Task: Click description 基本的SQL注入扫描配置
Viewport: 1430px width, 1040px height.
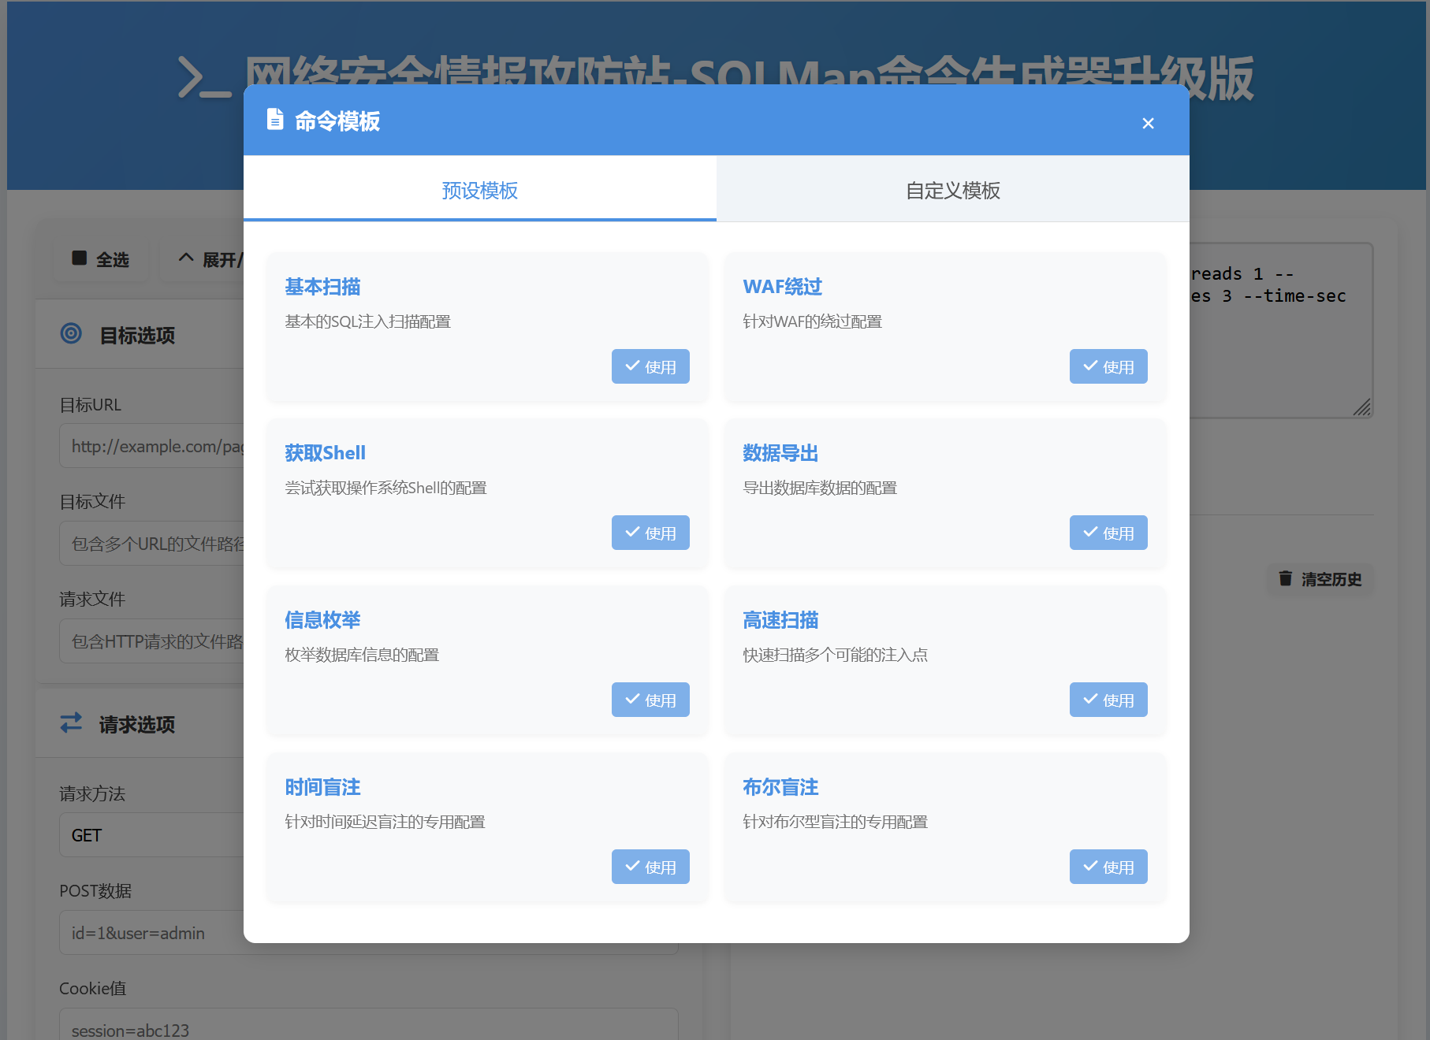Action: pos(367,321)
